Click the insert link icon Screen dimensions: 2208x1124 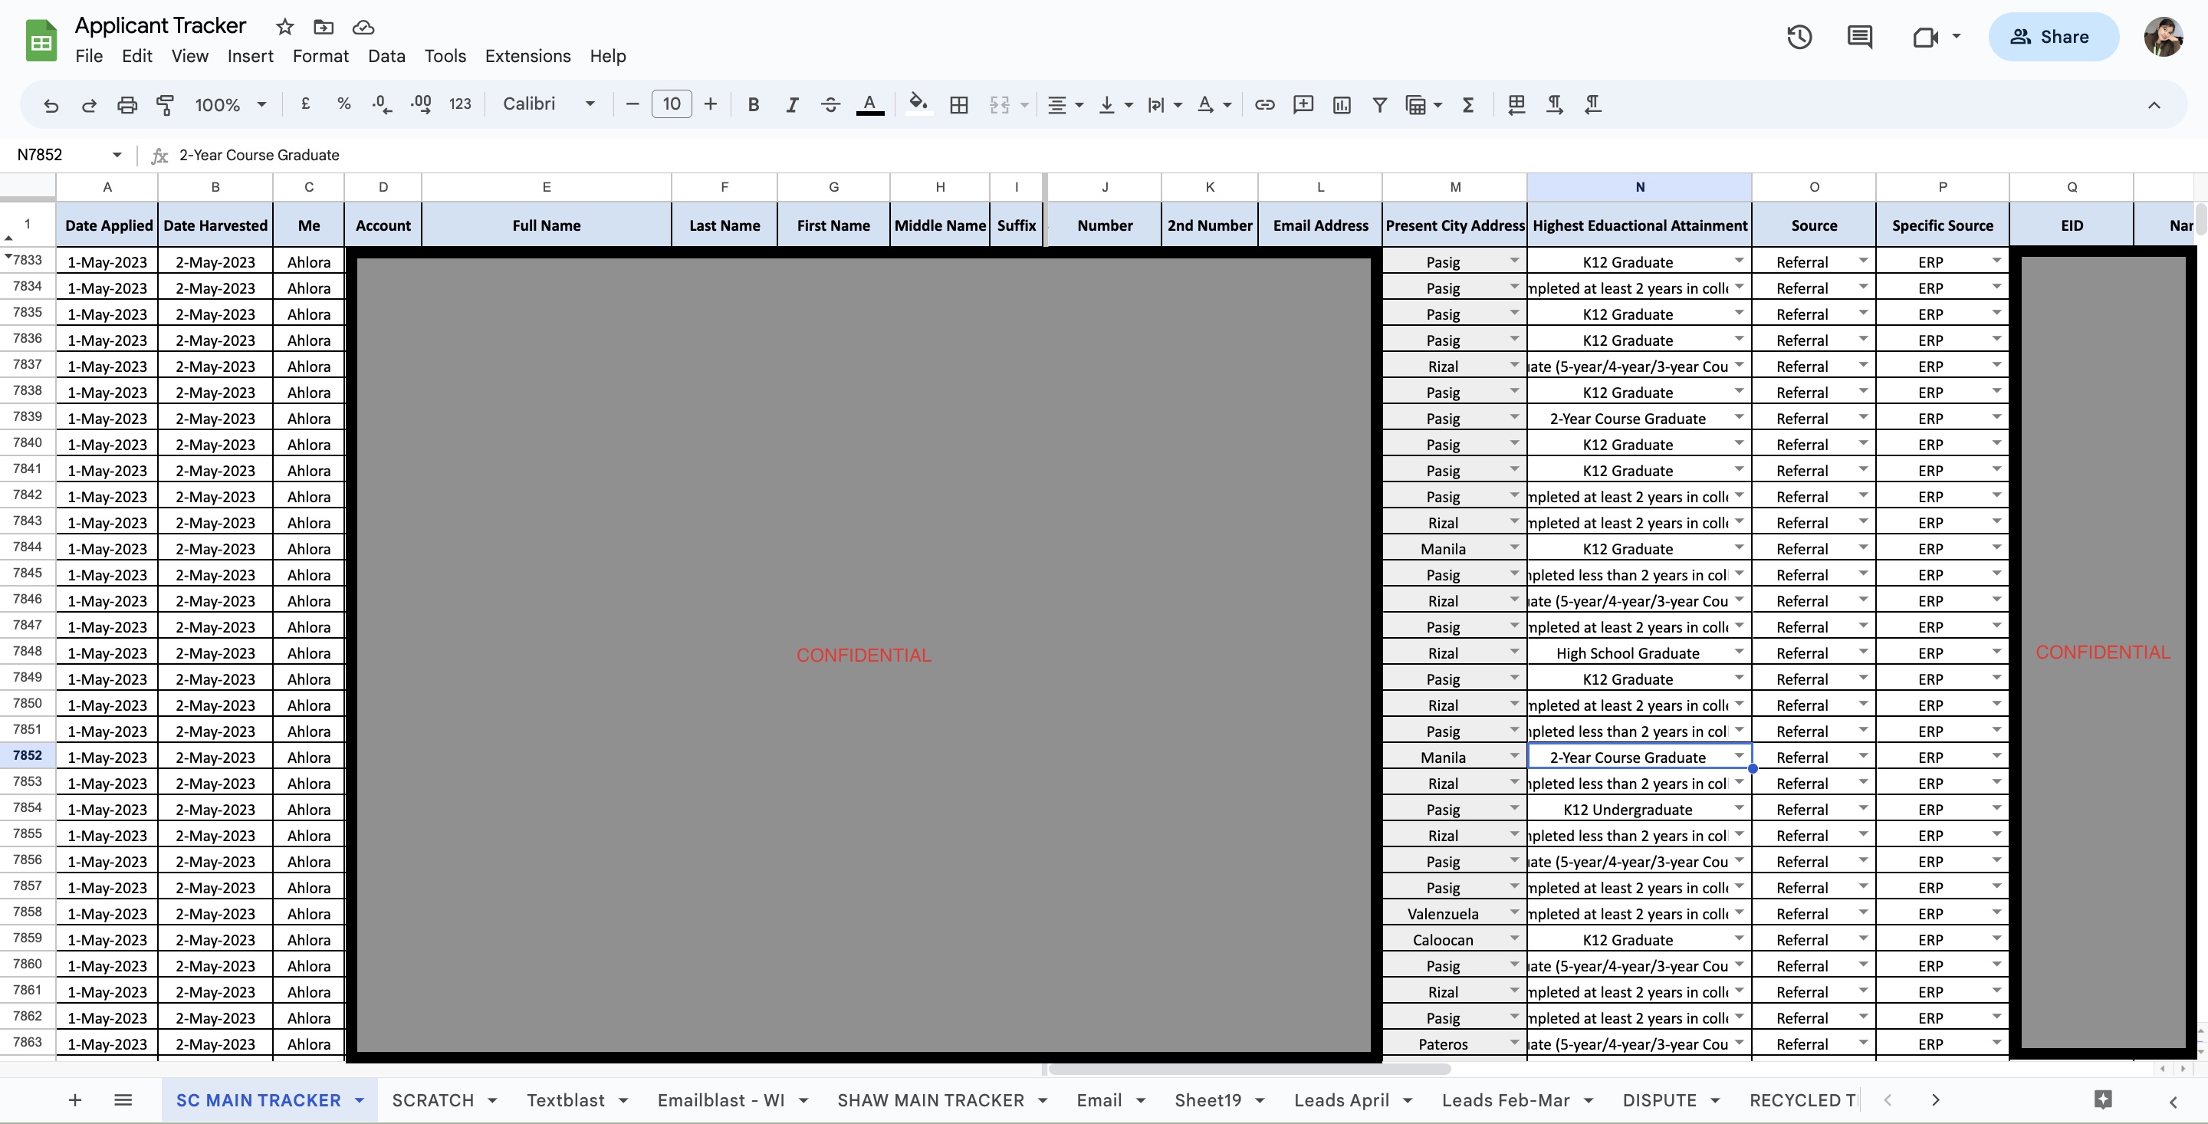[1264, 104]
